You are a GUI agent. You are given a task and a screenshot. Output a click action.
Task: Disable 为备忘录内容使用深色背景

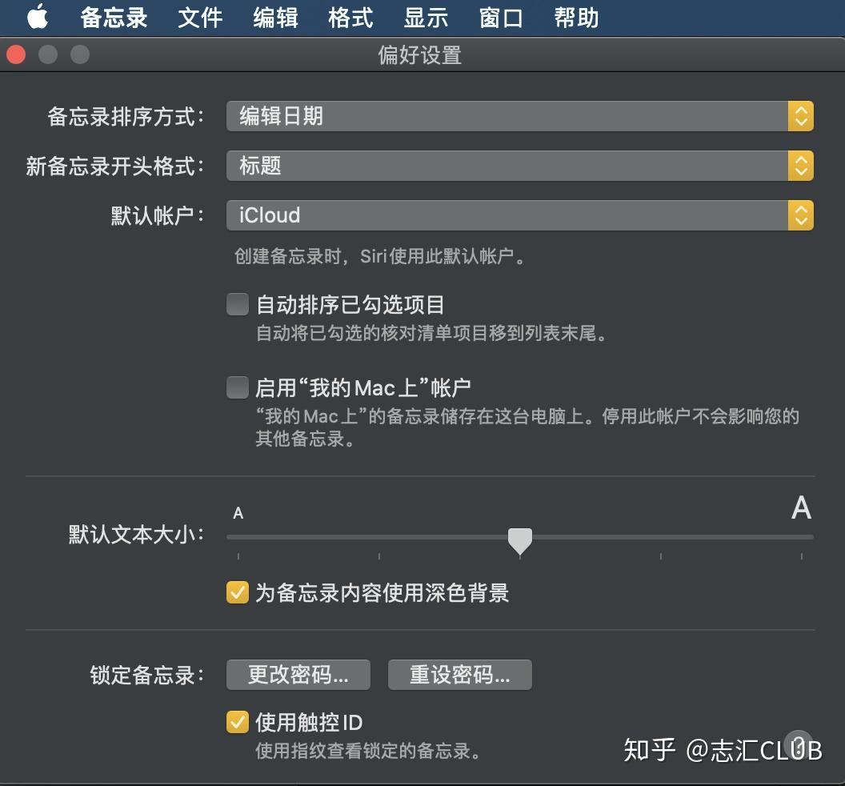coord(238,593)
